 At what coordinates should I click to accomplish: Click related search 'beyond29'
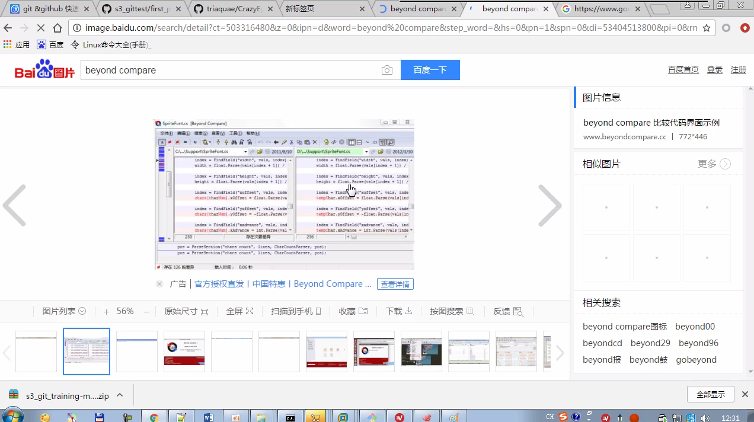coord(650,343)
